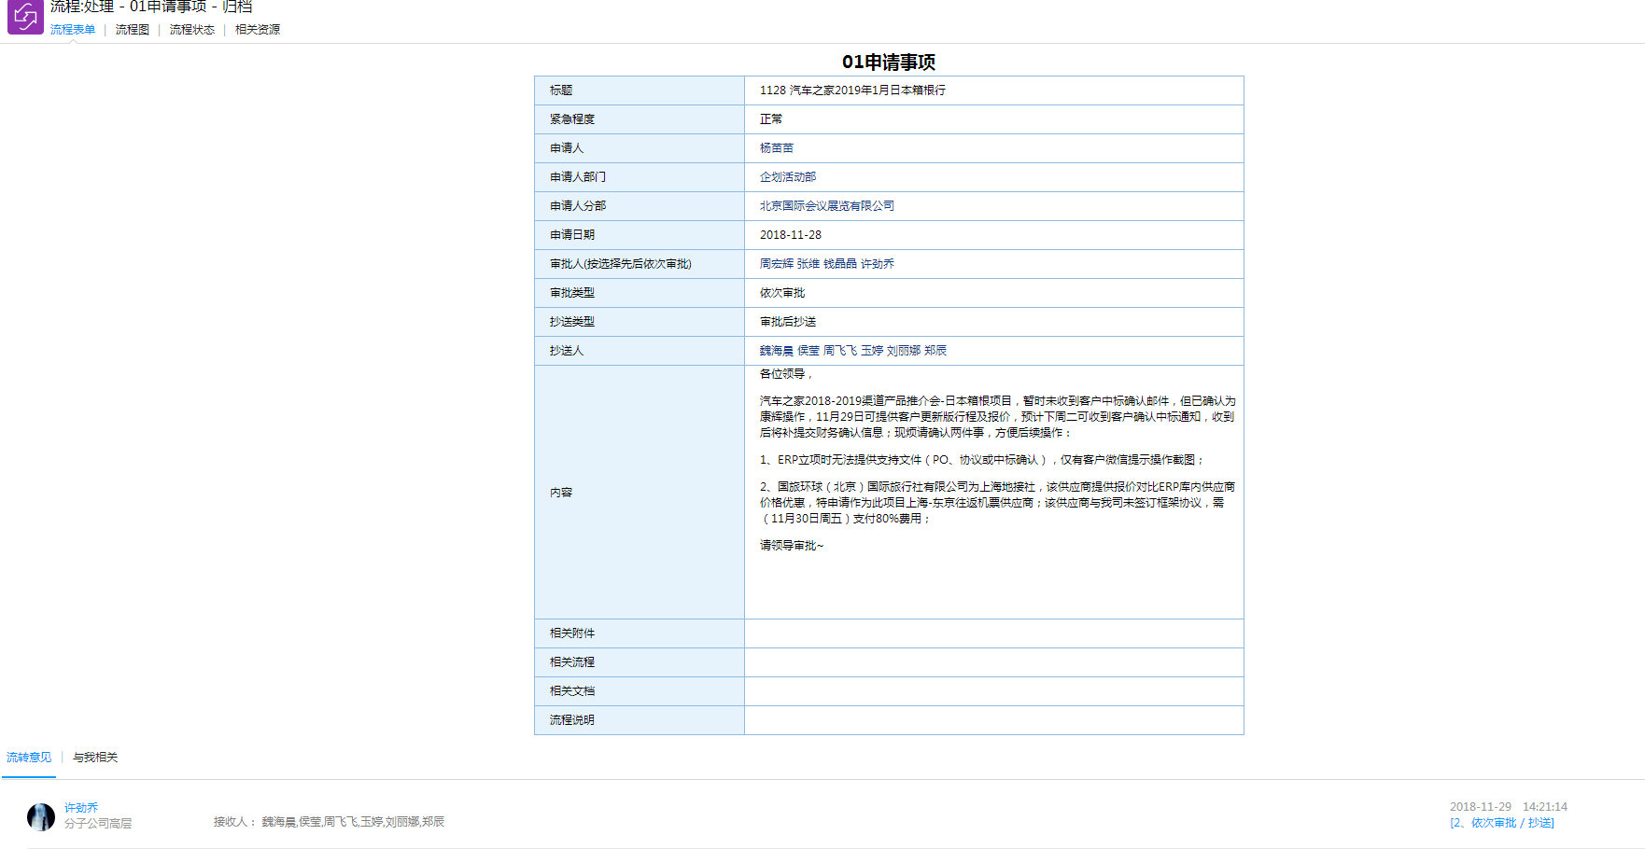Open the 流程状态 tab
The image size is (1645, 849).
tap(191, 30)
